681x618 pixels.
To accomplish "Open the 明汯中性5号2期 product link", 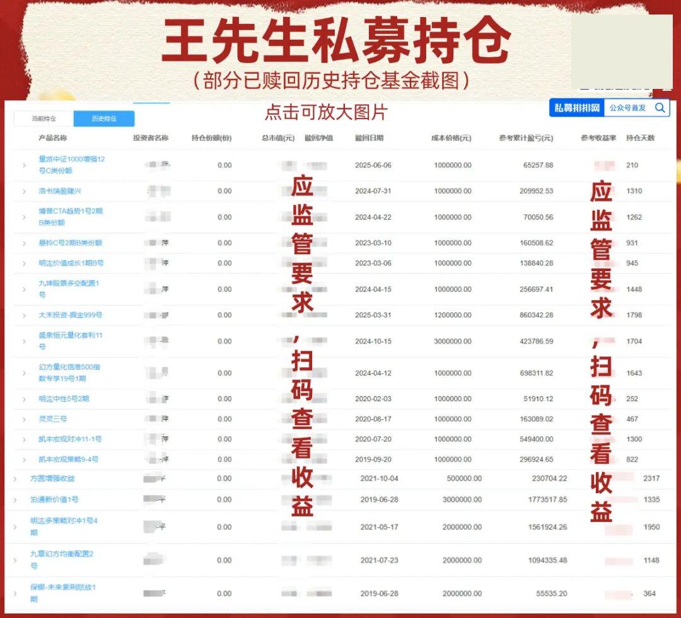I will [64, 399].
